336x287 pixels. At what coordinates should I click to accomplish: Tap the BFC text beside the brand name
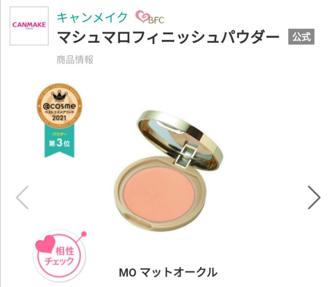(156, 20)
